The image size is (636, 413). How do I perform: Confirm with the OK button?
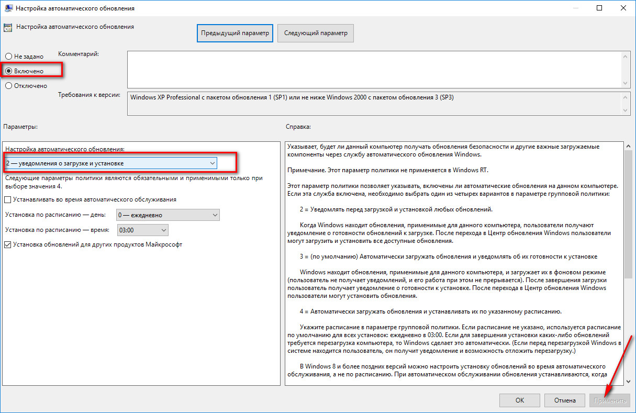pos(519,400)
